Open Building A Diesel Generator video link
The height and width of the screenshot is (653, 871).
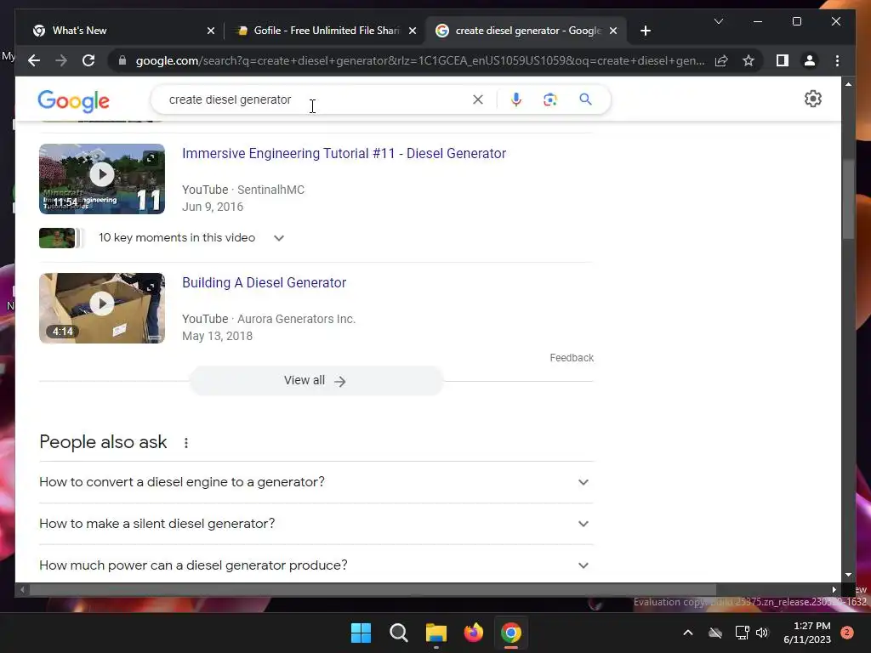point(264,282)
